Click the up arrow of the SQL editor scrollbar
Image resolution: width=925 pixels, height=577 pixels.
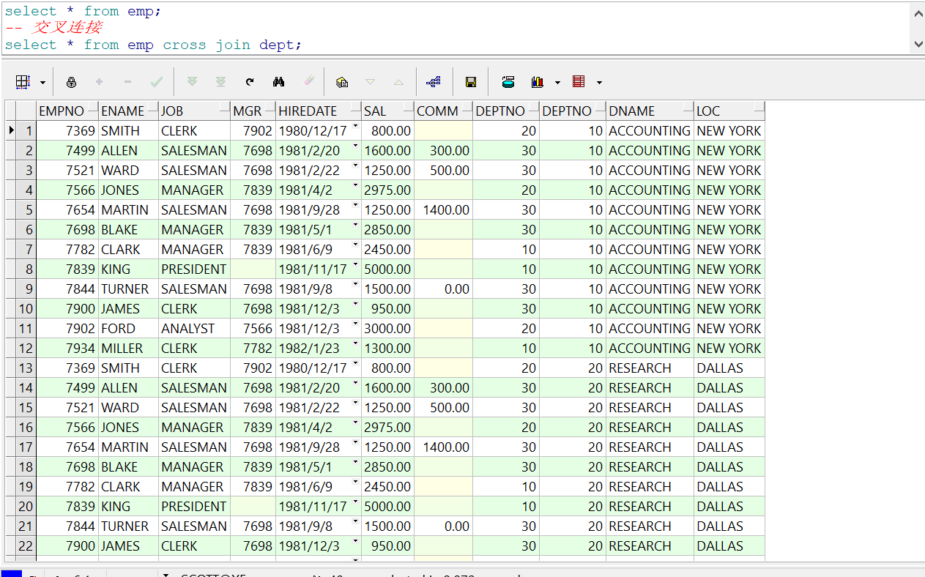pos(918,12)
